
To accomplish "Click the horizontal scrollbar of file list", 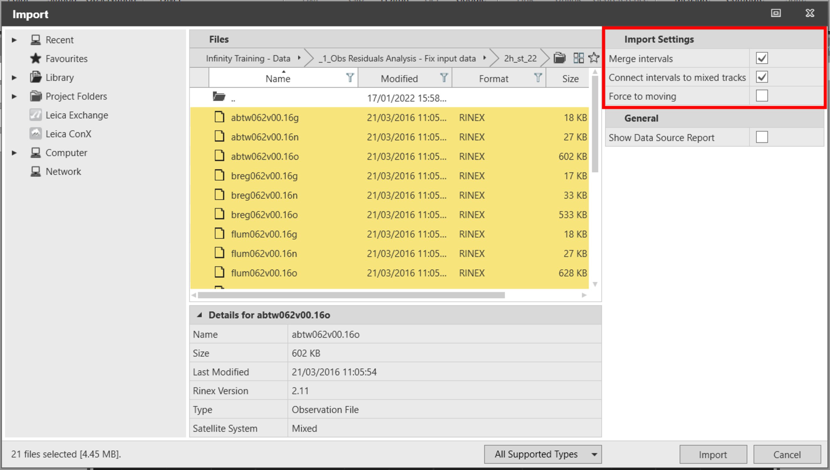I will [351, 295].
